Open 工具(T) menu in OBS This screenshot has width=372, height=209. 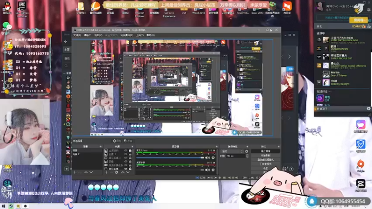[139, 35]
